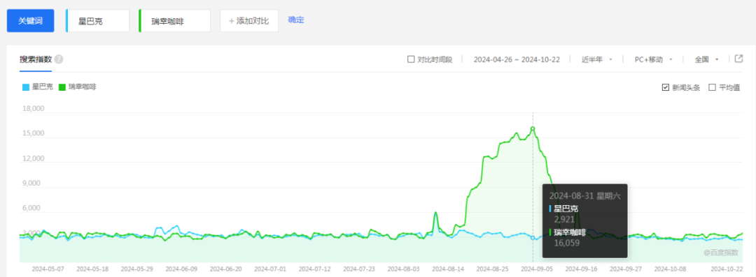Screen dimensions: 756x277
Task: Click the 星巴克 keyword input box
Action: click(97, 21)
